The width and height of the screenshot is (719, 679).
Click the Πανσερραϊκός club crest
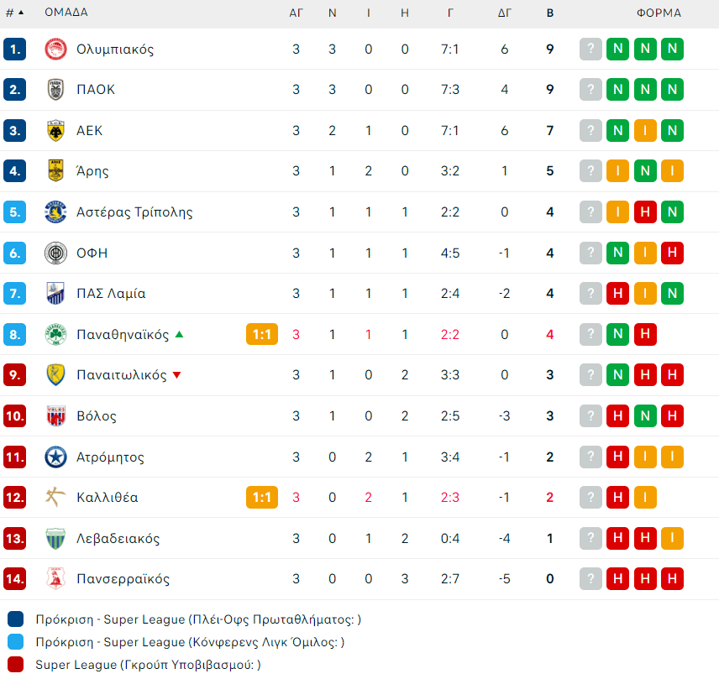[55, 578]
